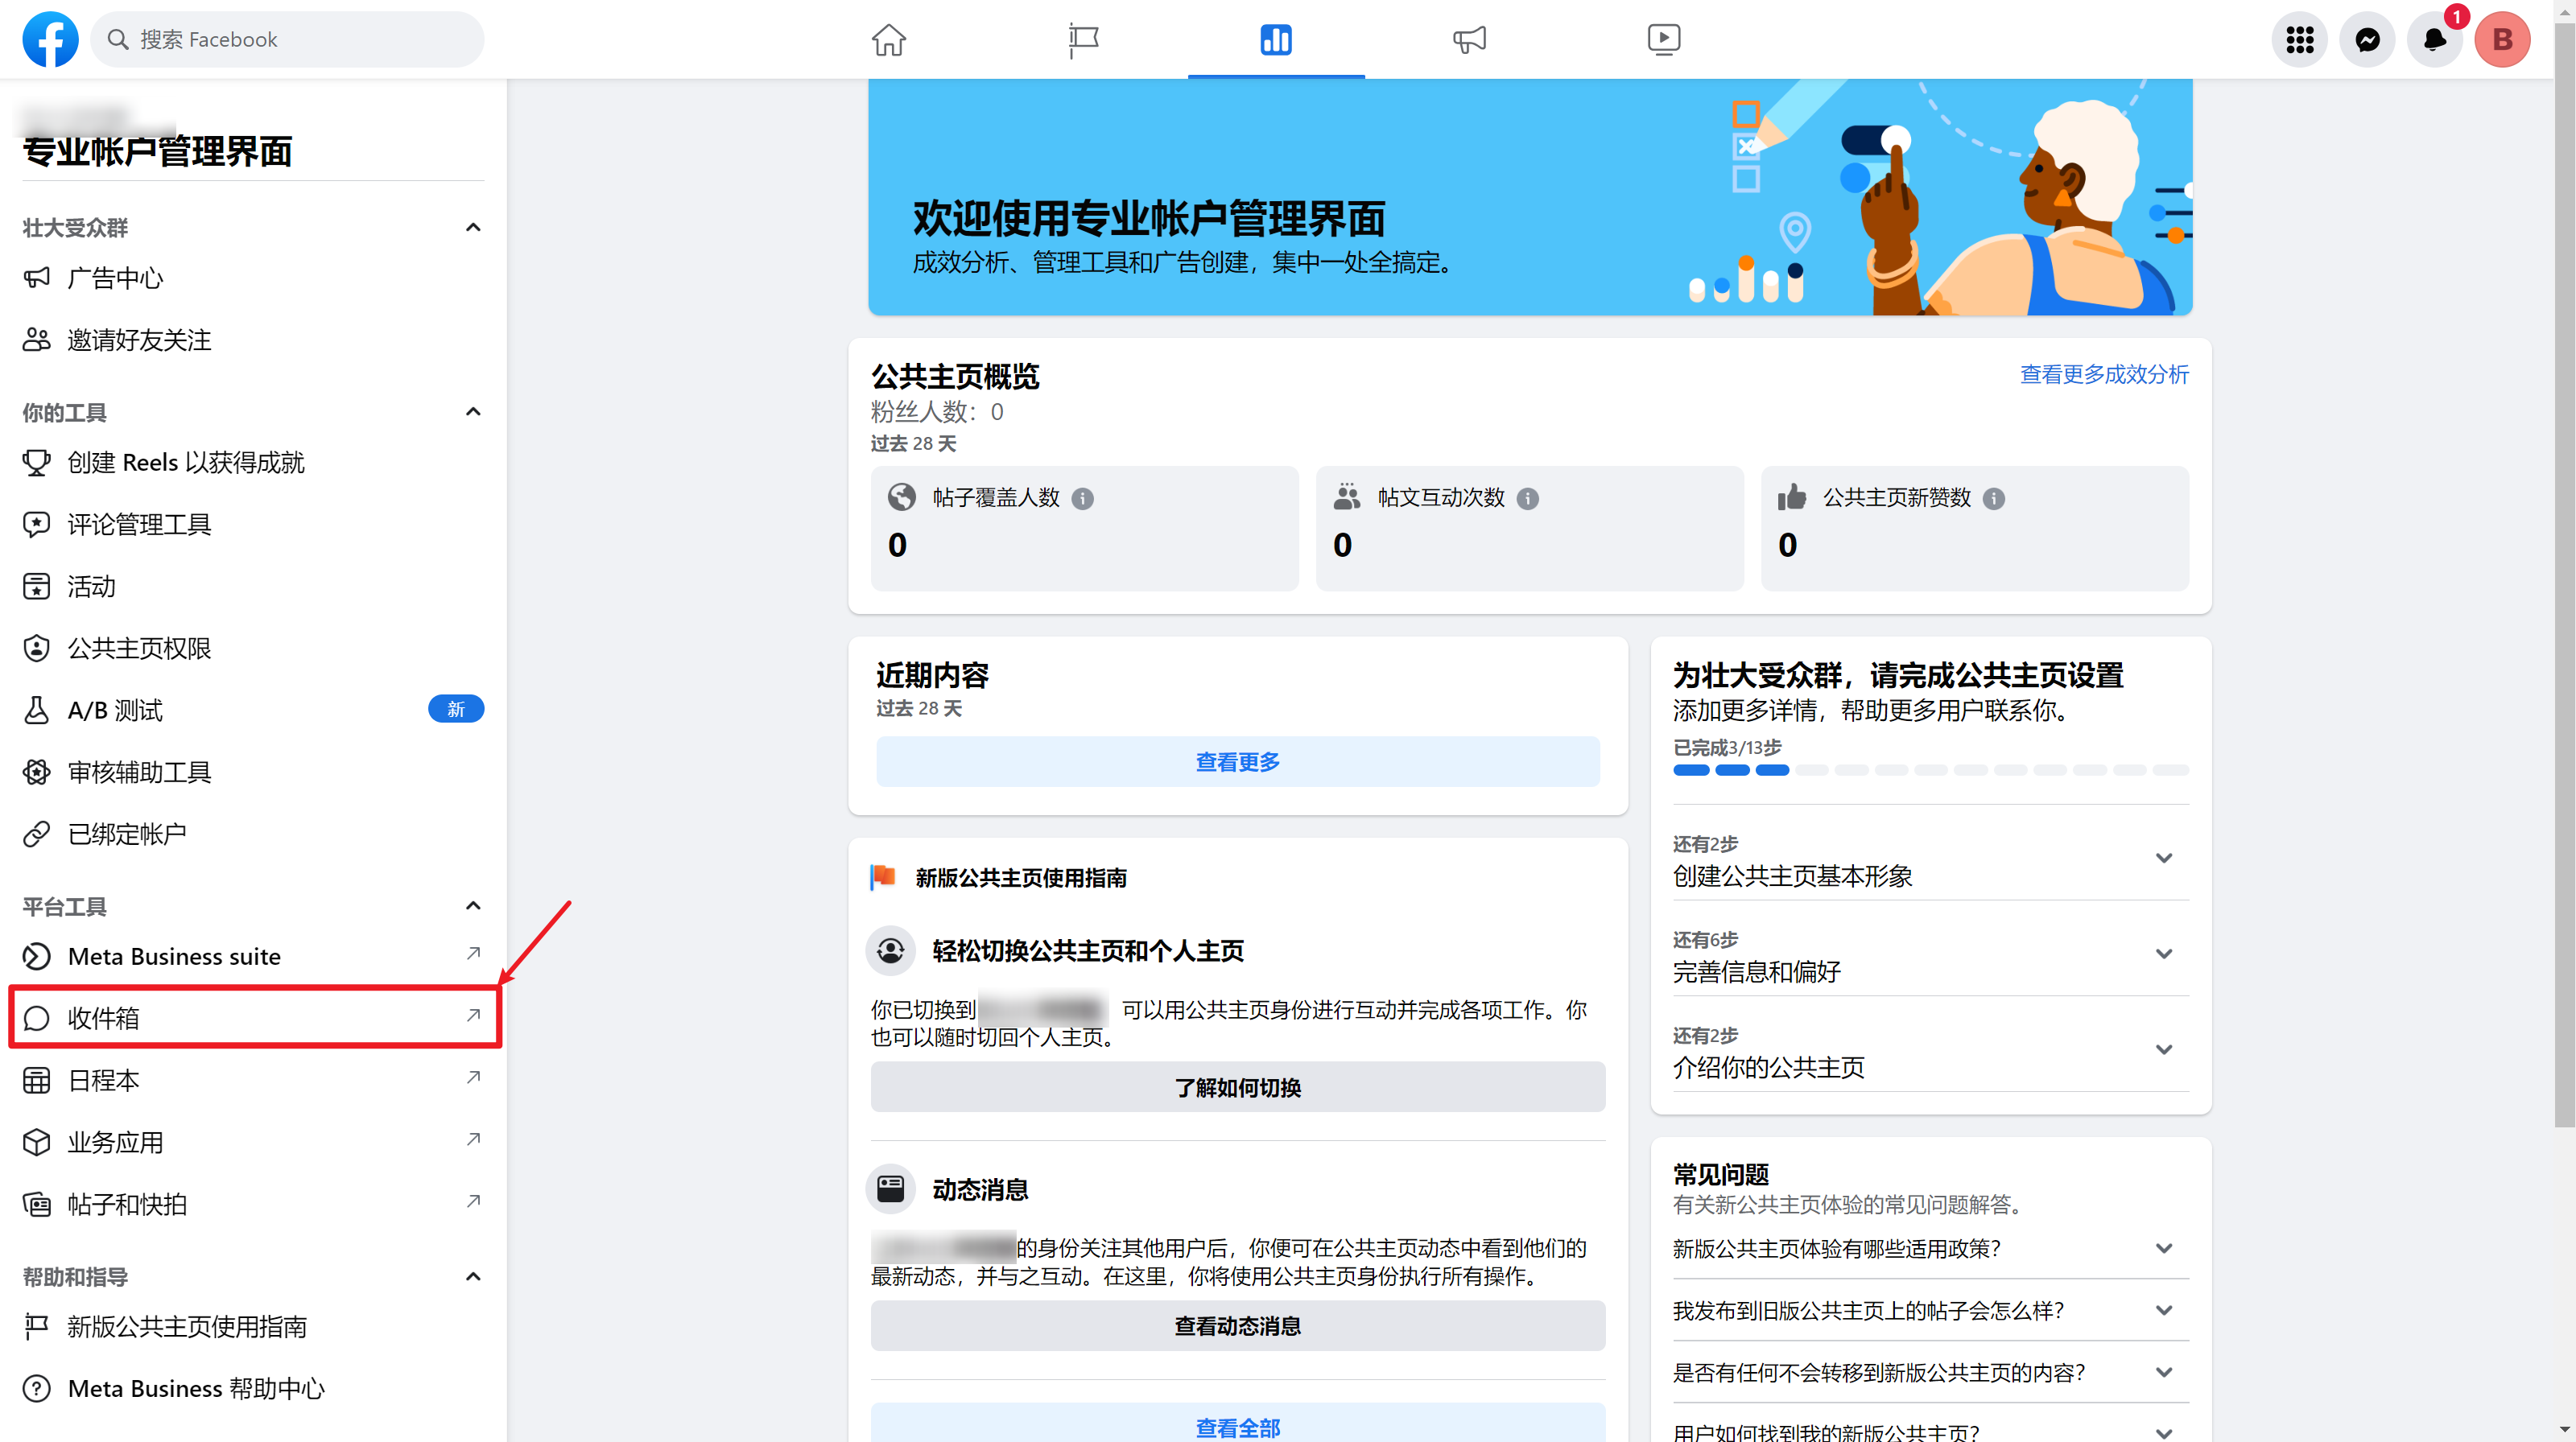Open the nine-dot menu grid icon
Screen dimensions: 2576x1442
tap(2299, 39)
